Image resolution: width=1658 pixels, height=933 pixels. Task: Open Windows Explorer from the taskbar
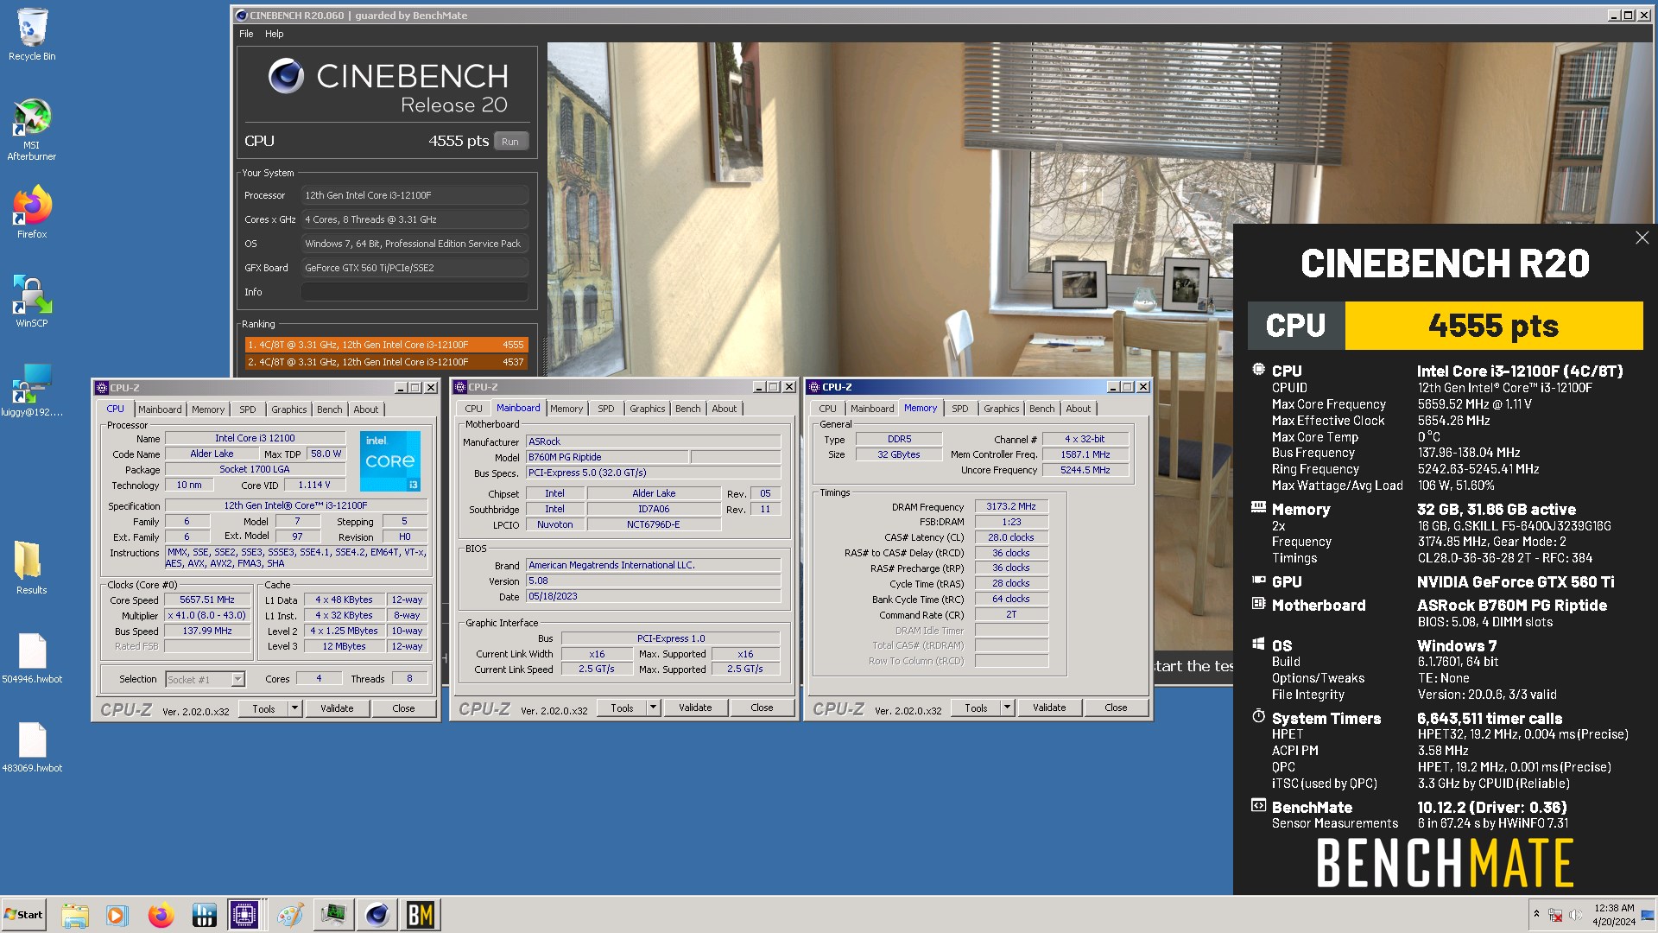(x=75, y=915)
